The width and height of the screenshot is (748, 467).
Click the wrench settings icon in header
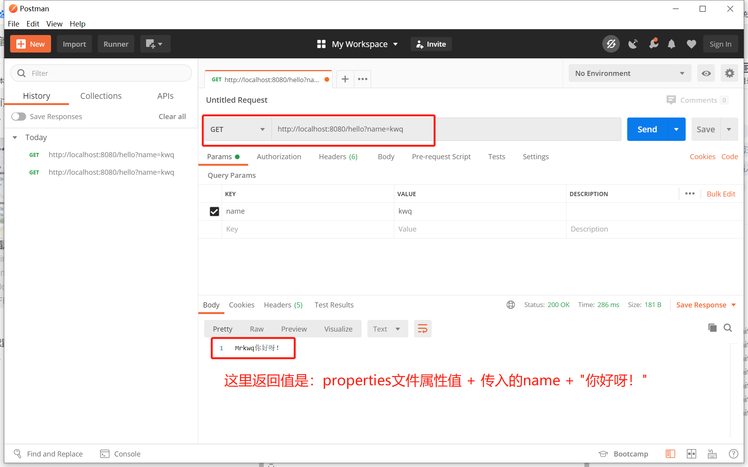pos(653,44)
